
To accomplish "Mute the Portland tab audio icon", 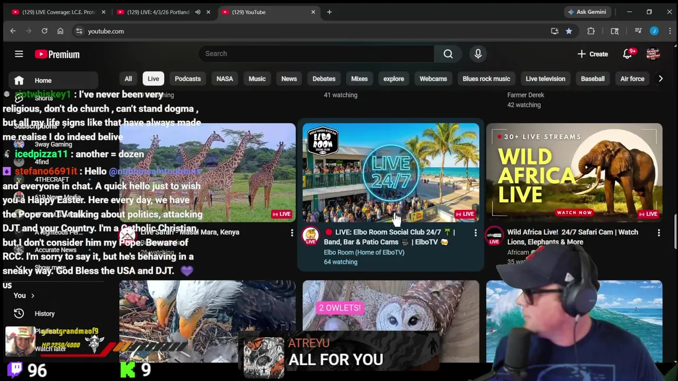I will coord(198,12).
